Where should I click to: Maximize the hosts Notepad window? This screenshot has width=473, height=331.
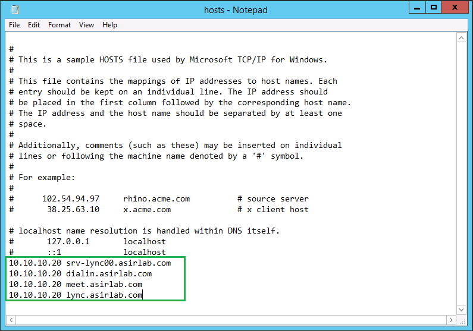point(434,8)
